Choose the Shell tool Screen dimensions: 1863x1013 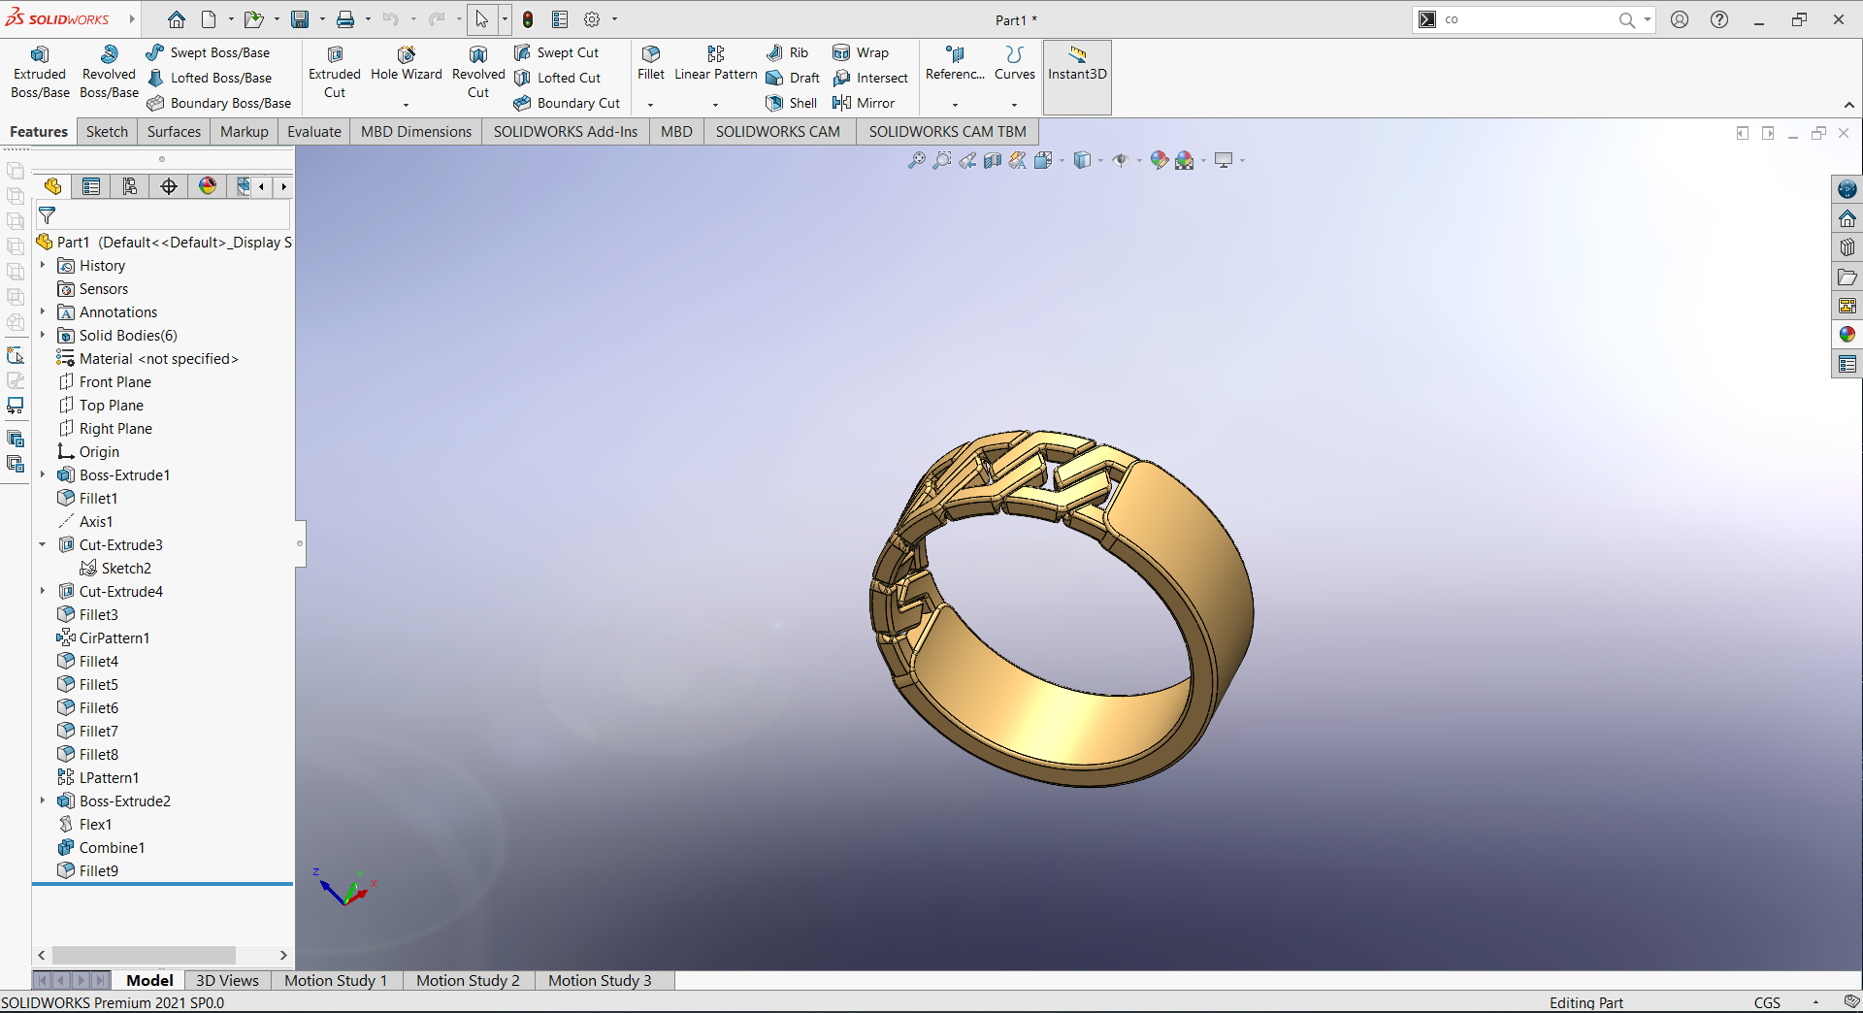(x=791, y=103)
